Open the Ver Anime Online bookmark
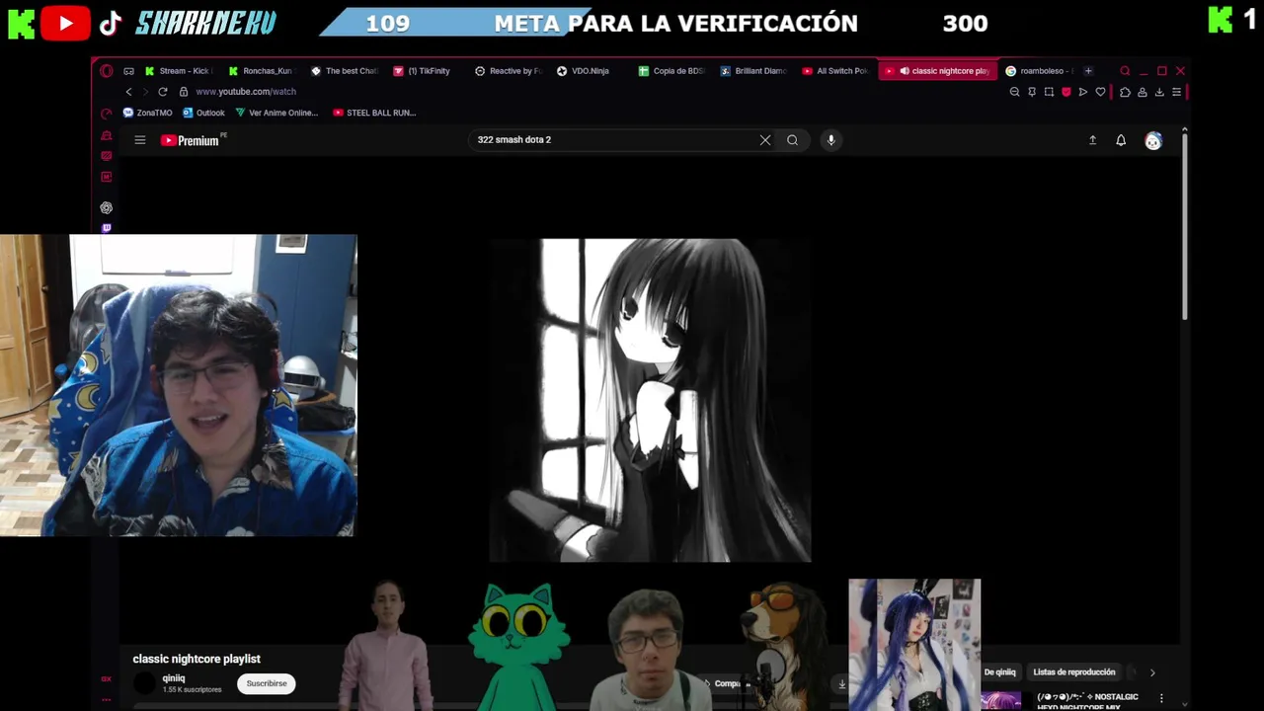The width and height of the screenshot is (1264, 711). (276, 113)
